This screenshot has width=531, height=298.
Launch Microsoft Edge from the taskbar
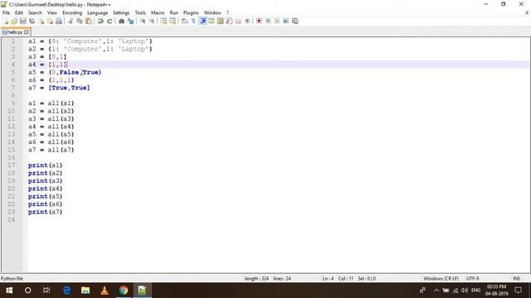click(x=66, y=291)
